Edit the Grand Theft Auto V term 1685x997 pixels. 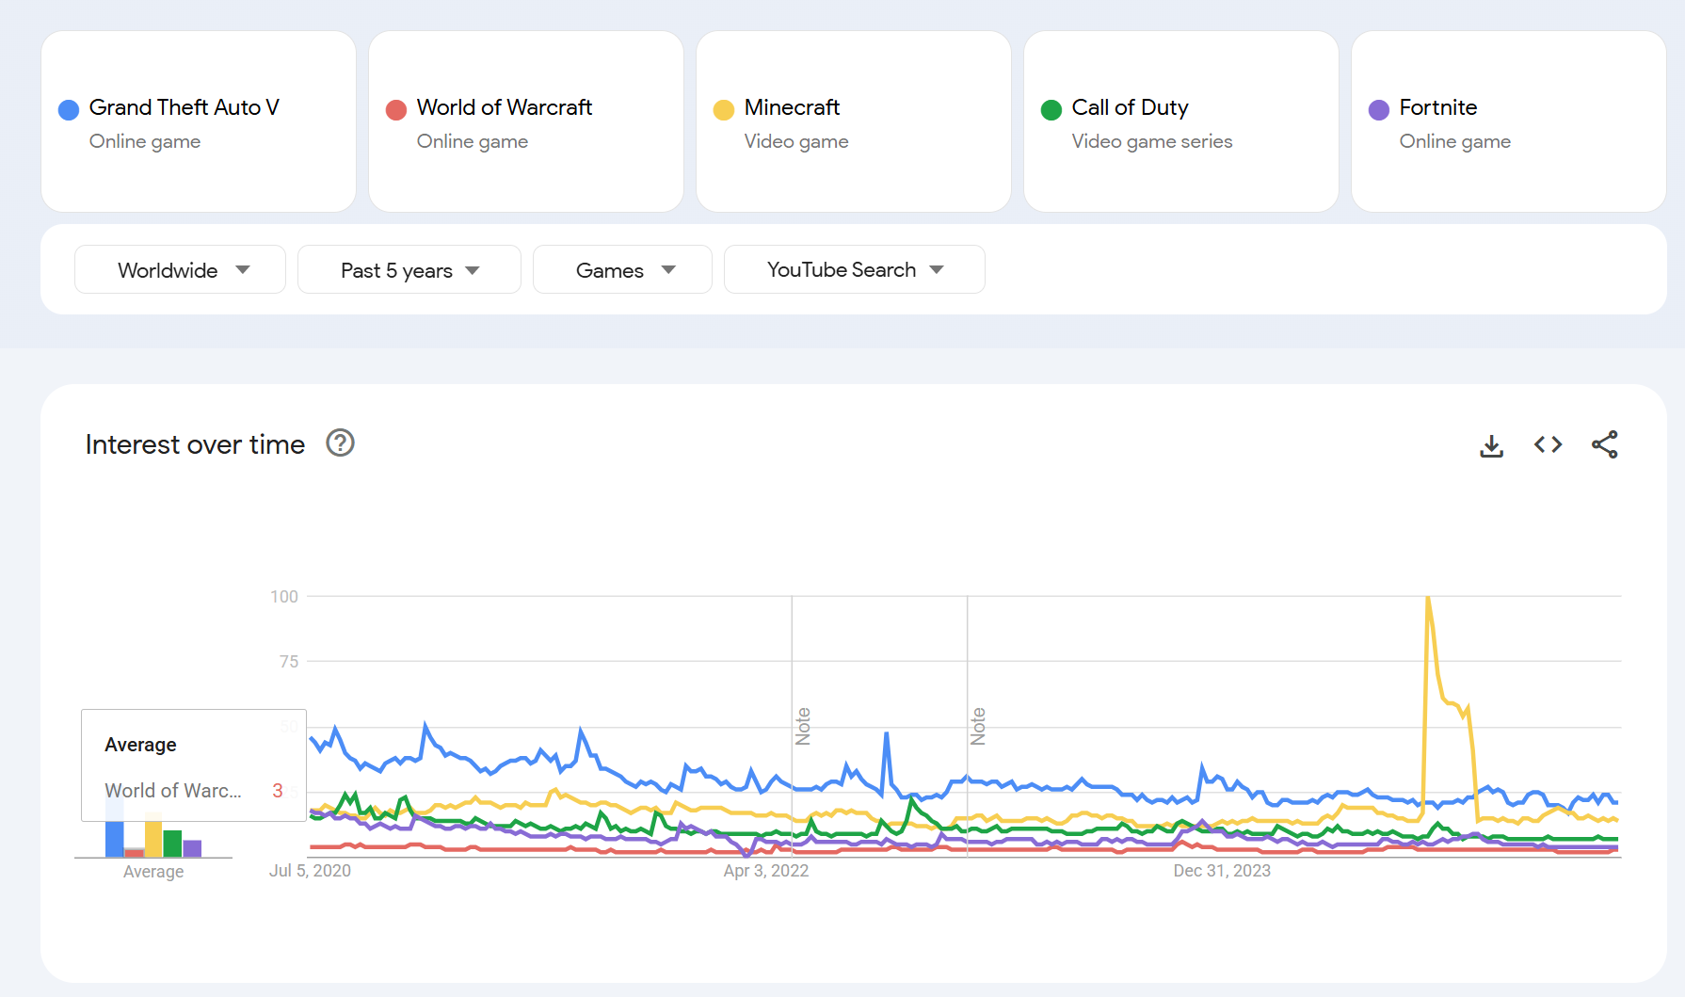point(199,121)
